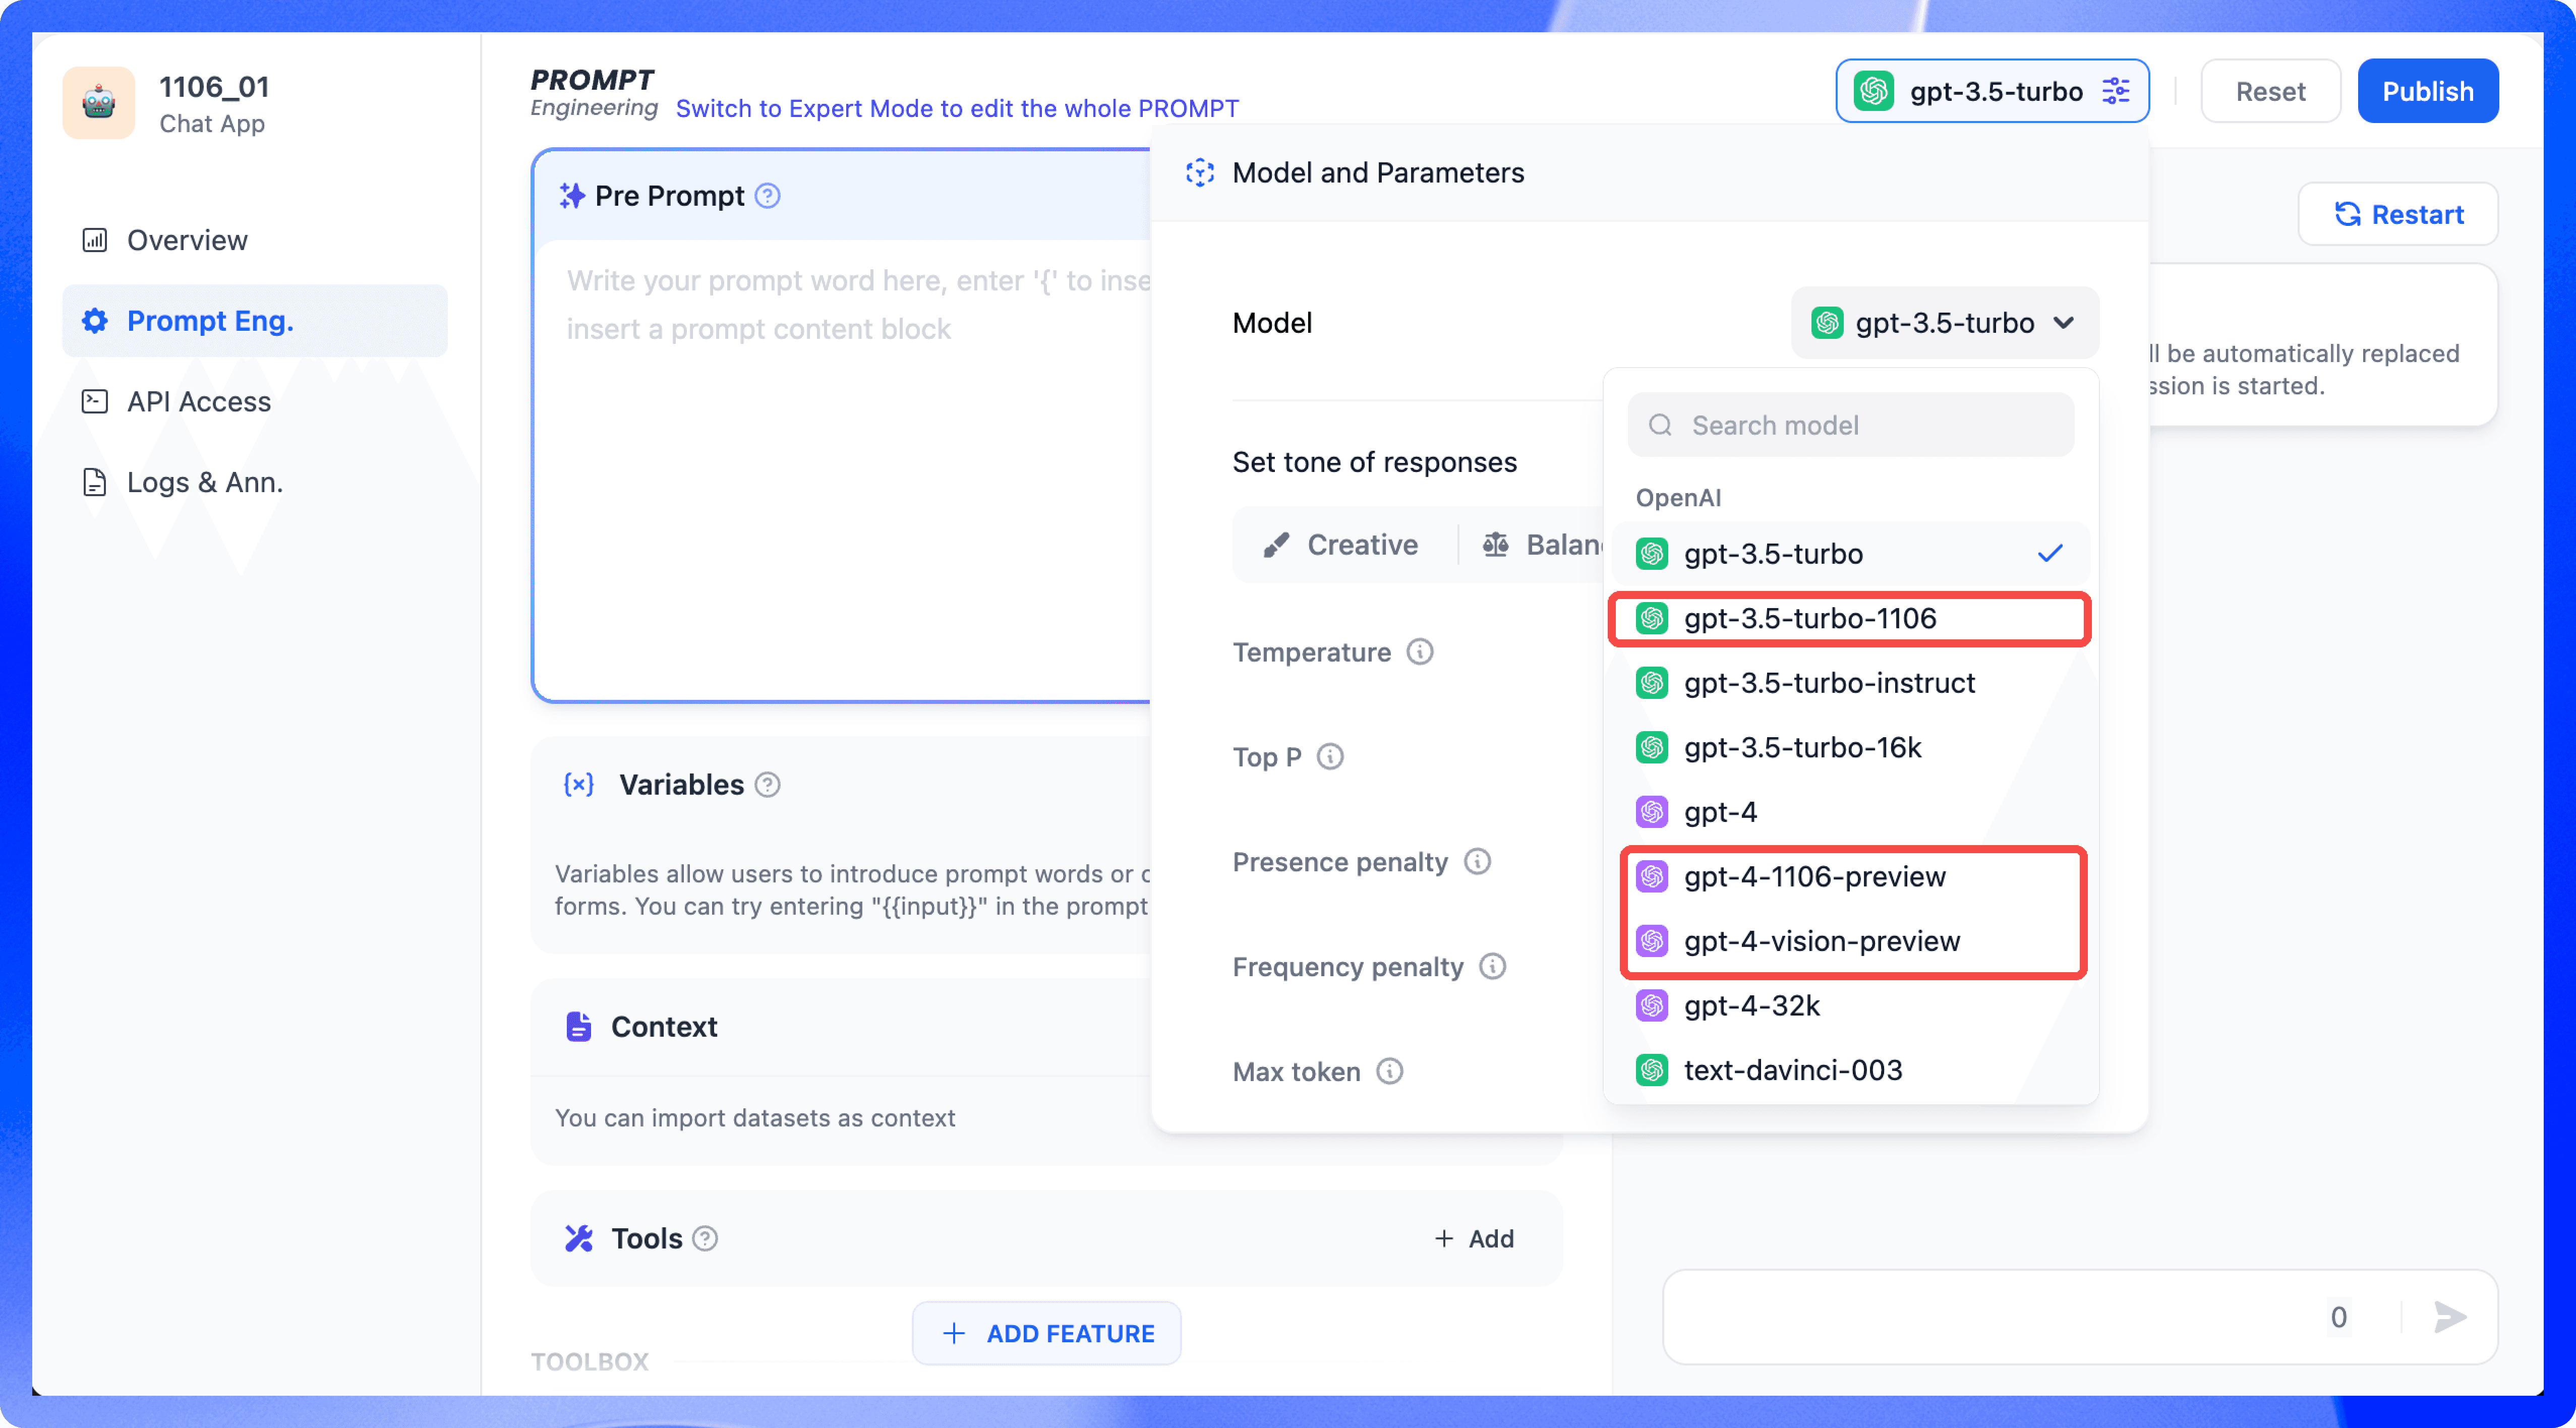Go to API Access in sidebar

coord(199,401)
